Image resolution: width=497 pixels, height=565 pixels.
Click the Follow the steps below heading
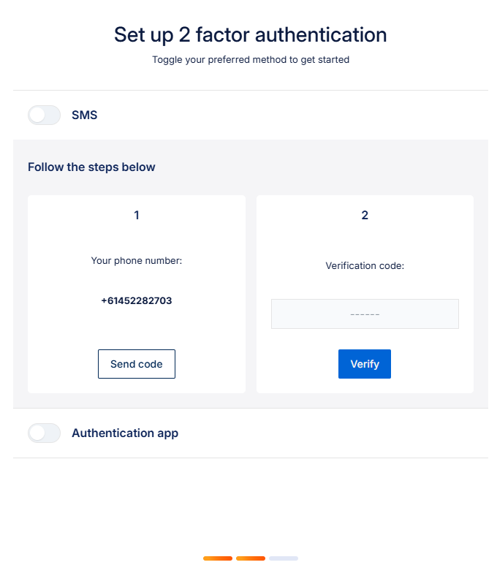[x=91, y=167]
